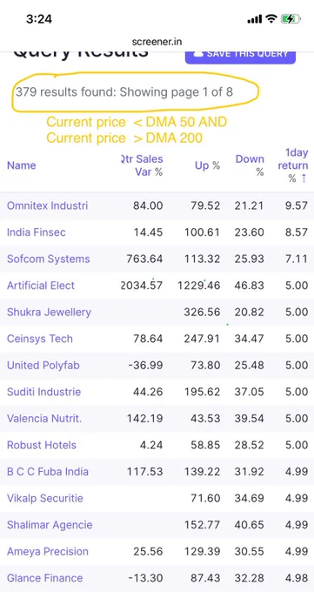Screen dimensions: 314x592
Task: Select Glance Finance in results
Action: (44, 578)
